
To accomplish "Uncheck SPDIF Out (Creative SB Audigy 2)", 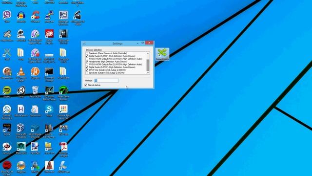I will pos(87,70).
